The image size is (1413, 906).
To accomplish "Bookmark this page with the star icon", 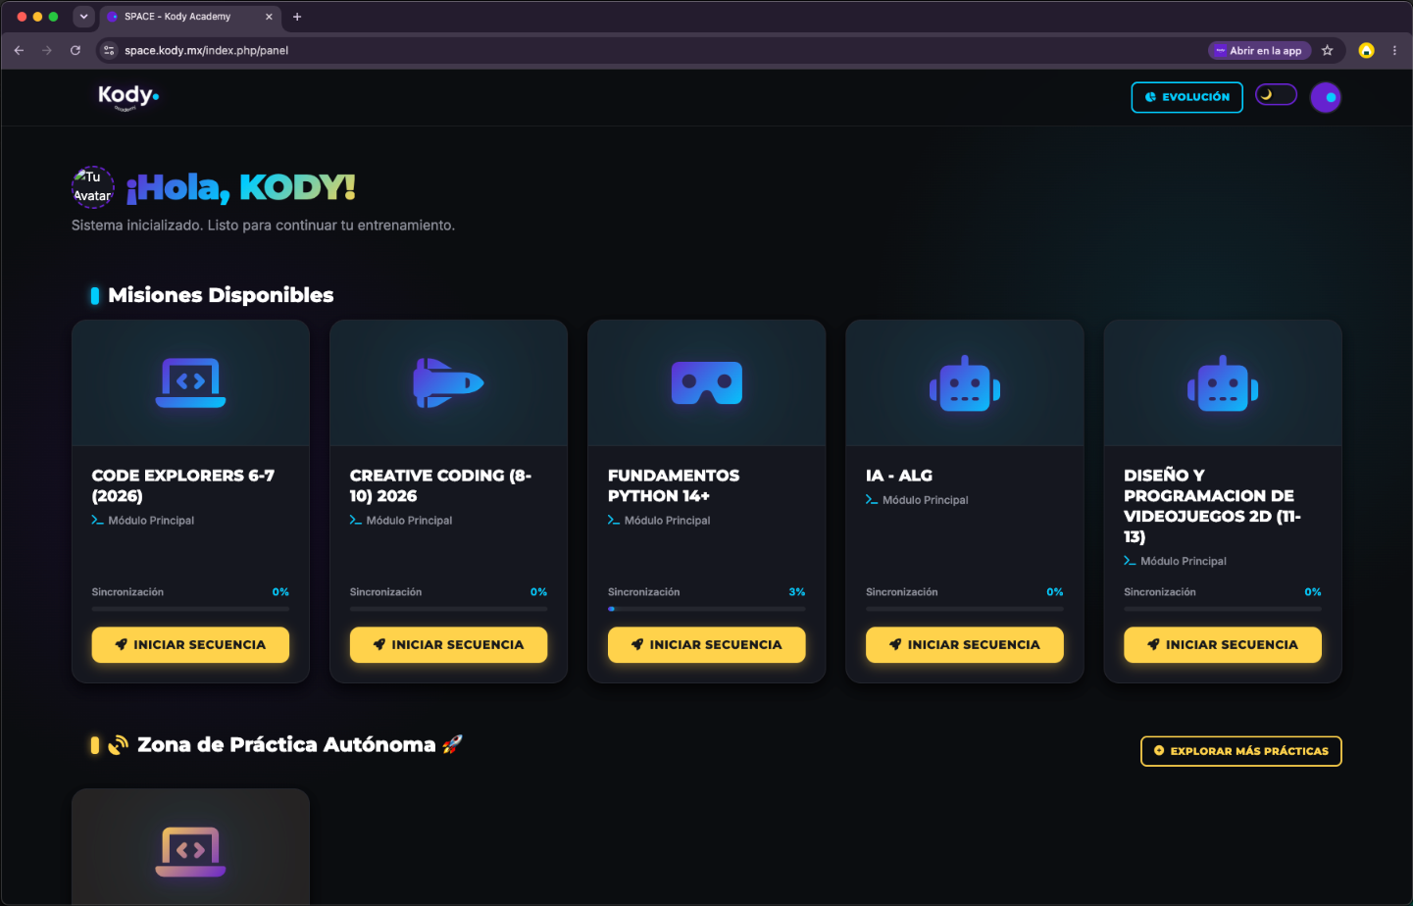I will coord(1327,50).
